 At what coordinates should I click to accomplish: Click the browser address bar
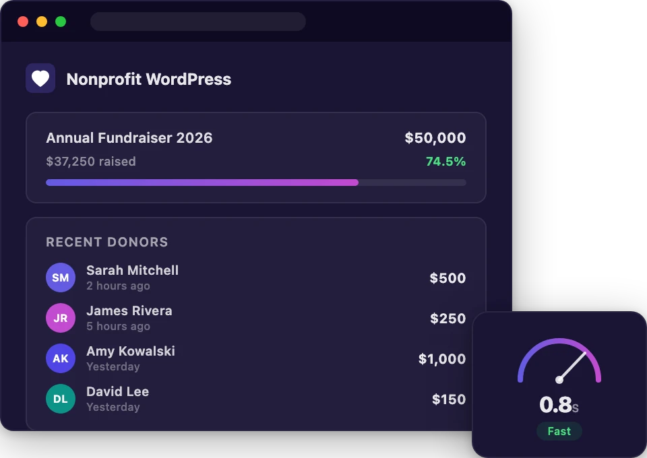tap(197, 22)
